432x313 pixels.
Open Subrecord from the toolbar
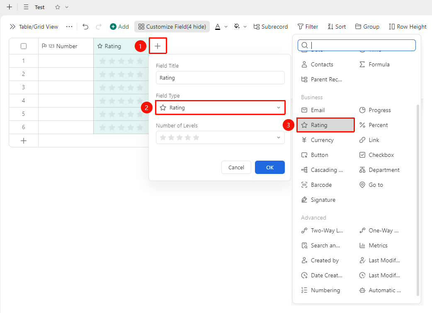point(271,27)
